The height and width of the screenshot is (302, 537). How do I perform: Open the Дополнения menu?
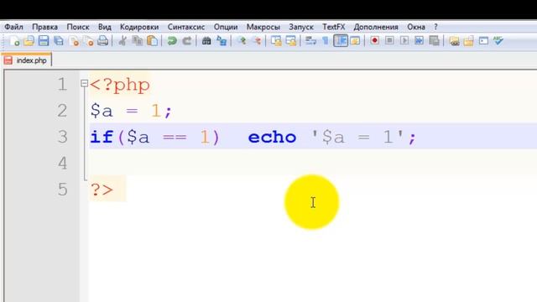pos(376,27)
